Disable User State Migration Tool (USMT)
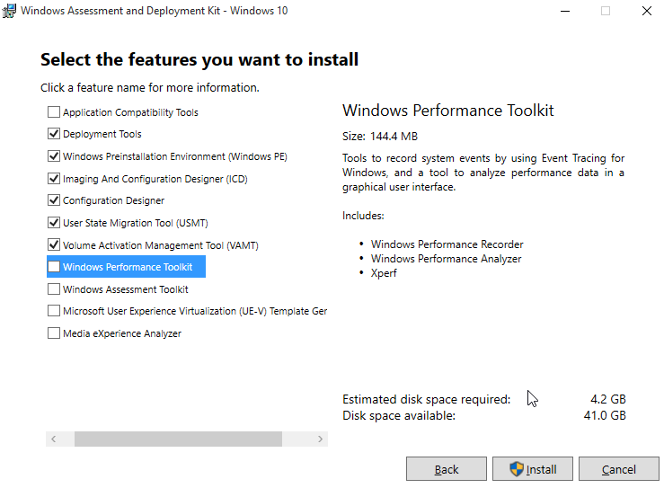This screenshot has height=488, width=664. 54,223
